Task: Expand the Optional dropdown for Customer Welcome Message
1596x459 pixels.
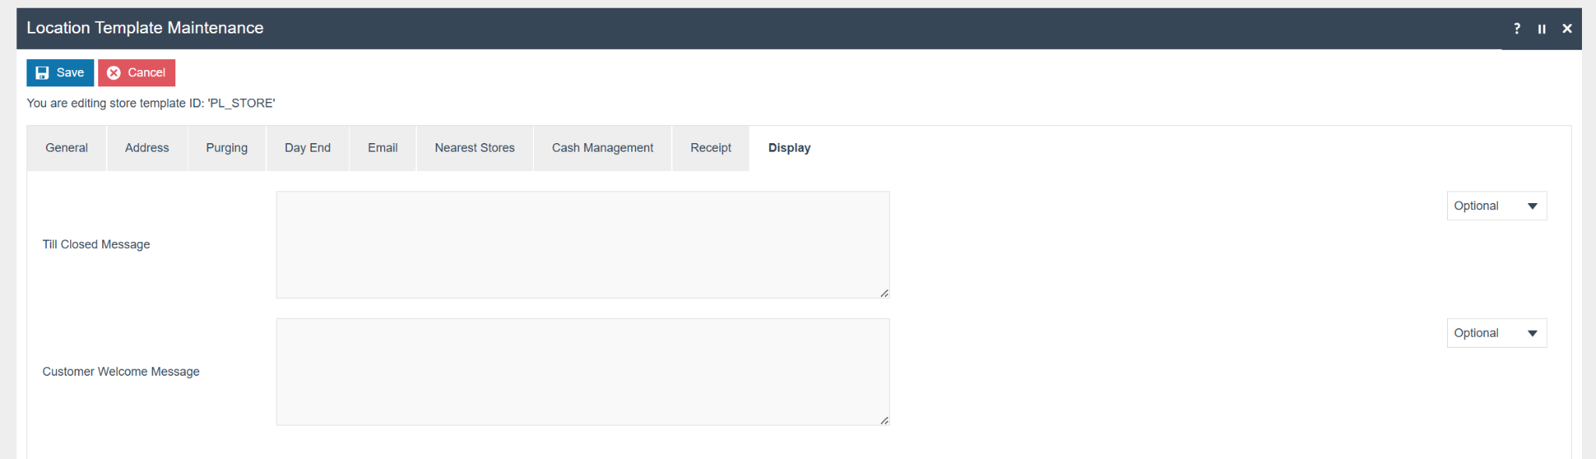Action: point(1496,333)
